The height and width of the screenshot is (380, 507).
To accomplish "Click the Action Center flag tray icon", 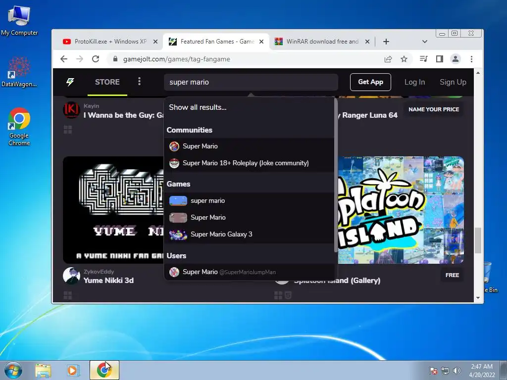I will (x=433, y=371).
